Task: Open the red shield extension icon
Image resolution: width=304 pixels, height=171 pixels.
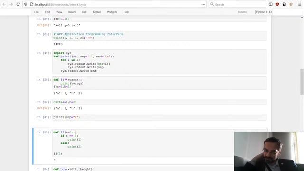Action: [x=277, y=4]
